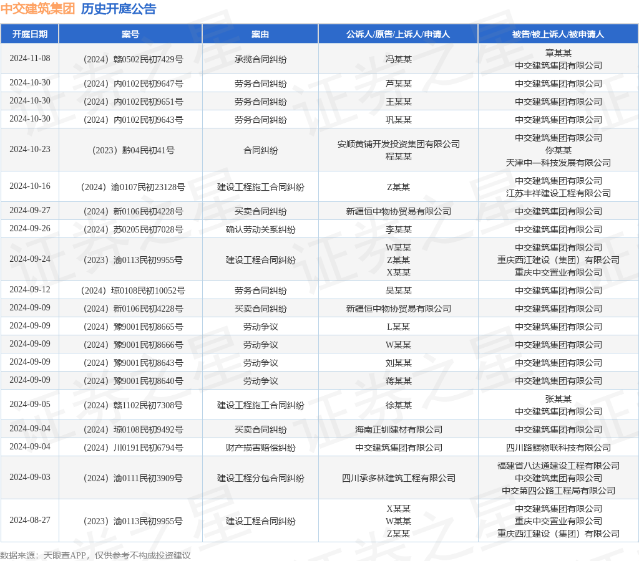Click the 数据来源 footer note
The image size is (639, 561).
95,555
